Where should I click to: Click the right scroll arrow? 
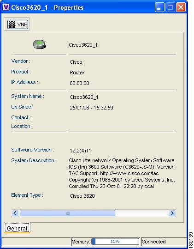tap(172, 213)
